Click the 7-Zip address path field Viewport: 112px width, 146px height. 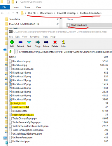pos(63,52)
